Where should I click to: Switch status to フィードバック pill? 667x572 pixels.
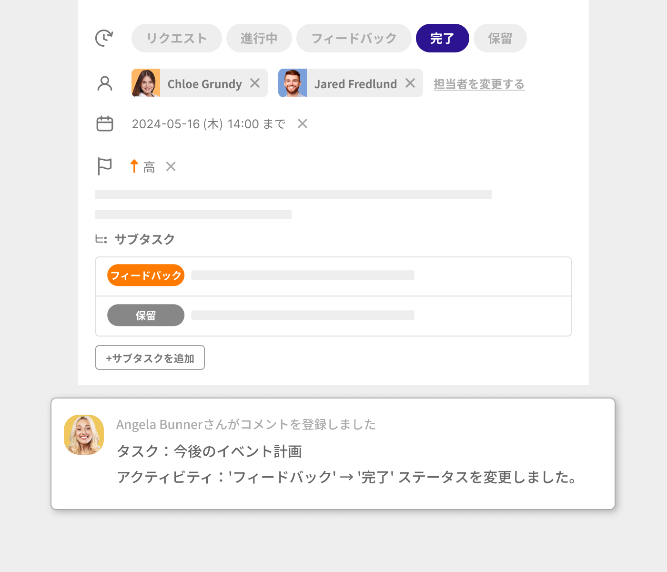tap(354, 38)
